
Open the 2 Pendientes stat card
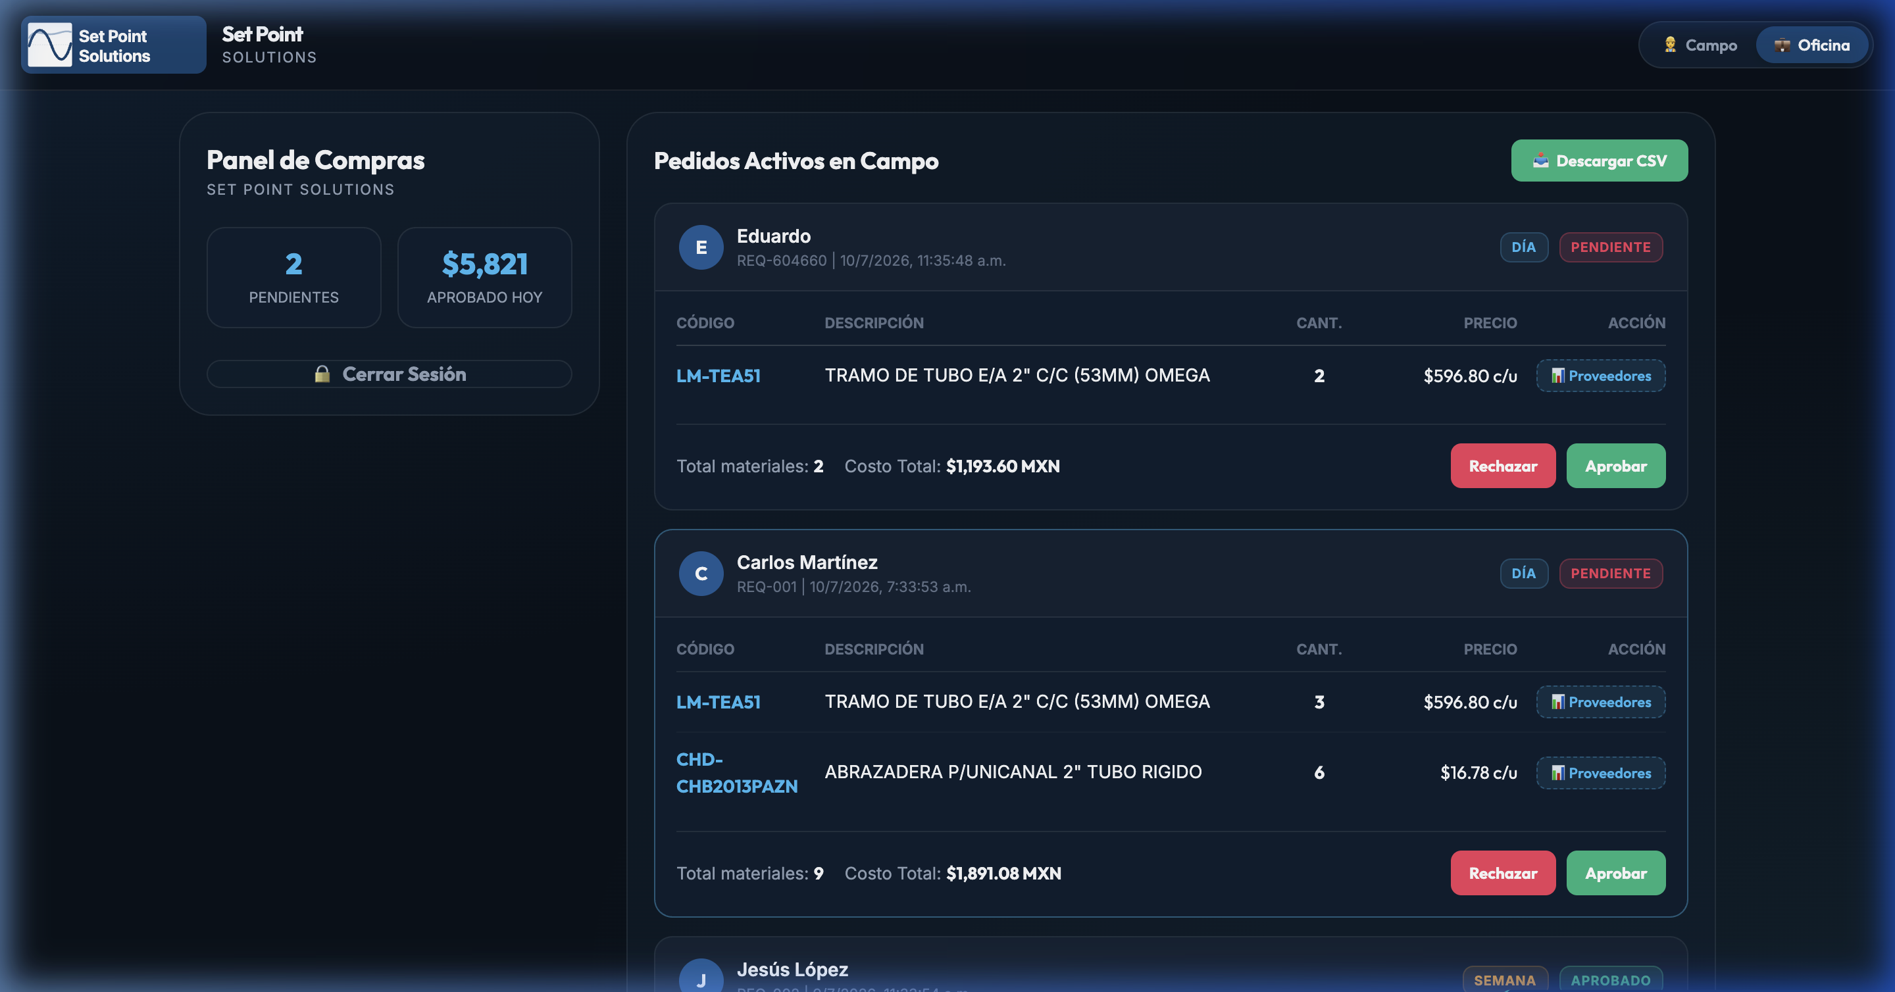[293, 277]
